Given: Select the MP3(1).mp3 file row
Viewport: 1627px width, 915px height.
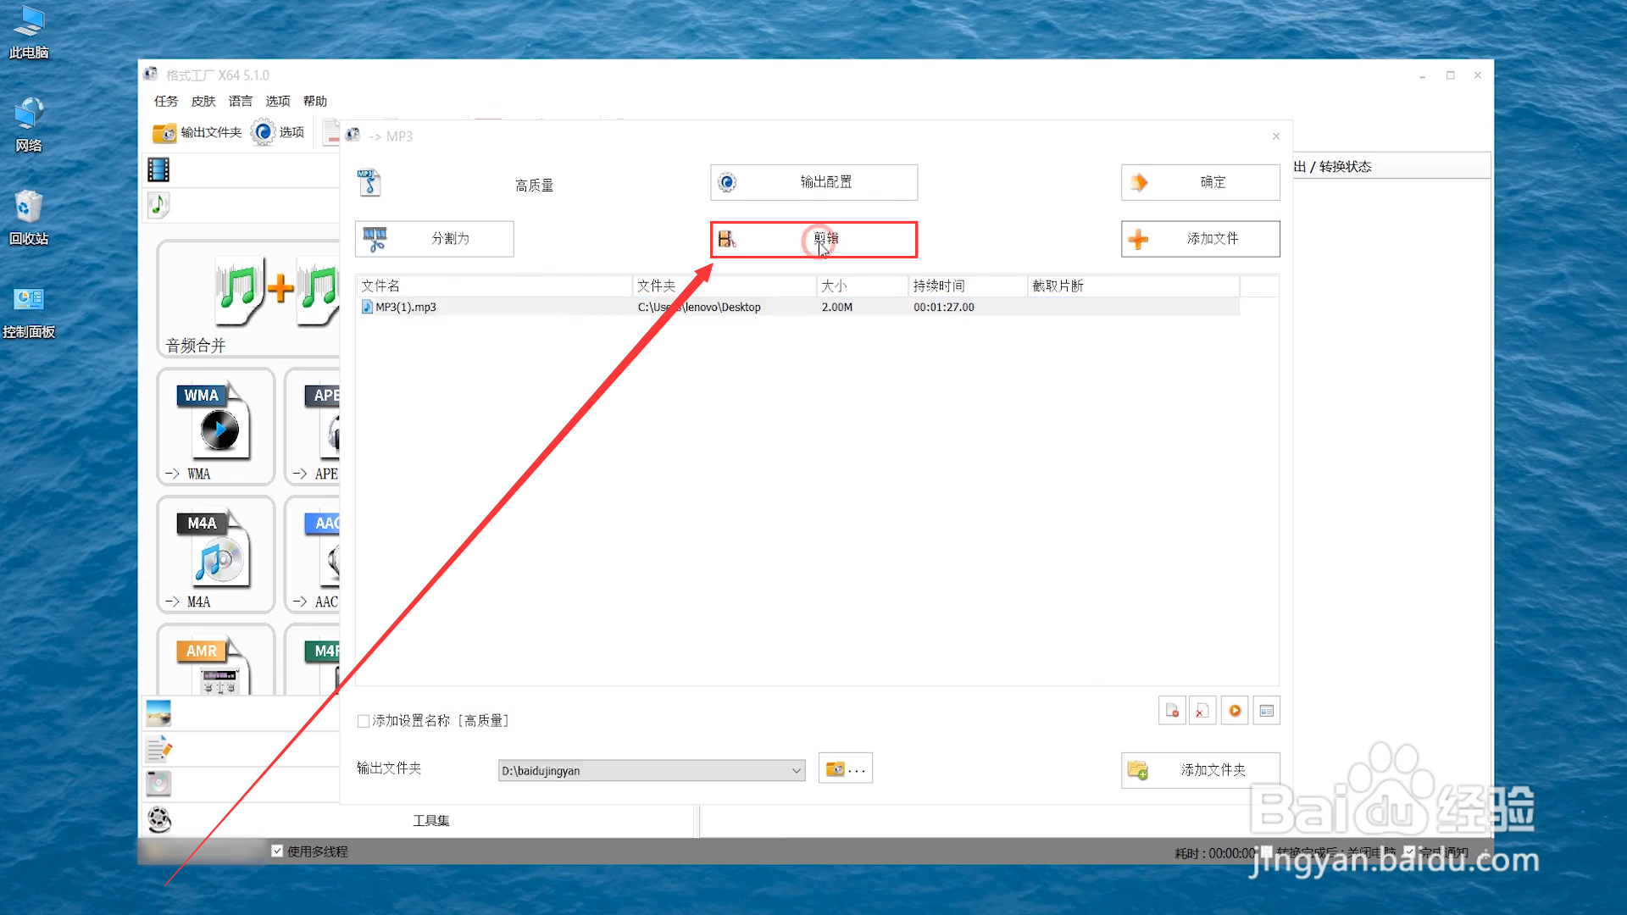Looking at the screenshot, I should click(x=798, y=307).
